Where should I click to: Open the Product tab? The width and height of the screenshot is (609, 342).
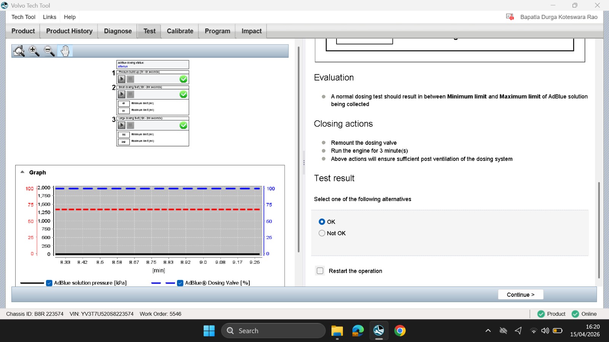pyautogui.click(x=23, y=31)
